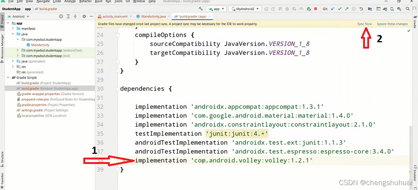Expand the manifests folder arrow

(x=13, y=28)
